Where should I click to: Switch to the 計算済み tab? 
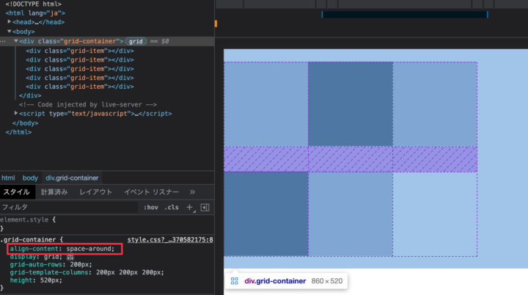[54, 192]
